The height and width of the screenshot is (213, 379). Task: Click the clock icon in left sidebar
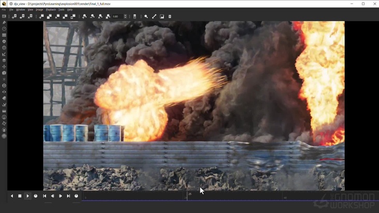tap(4, 29)
